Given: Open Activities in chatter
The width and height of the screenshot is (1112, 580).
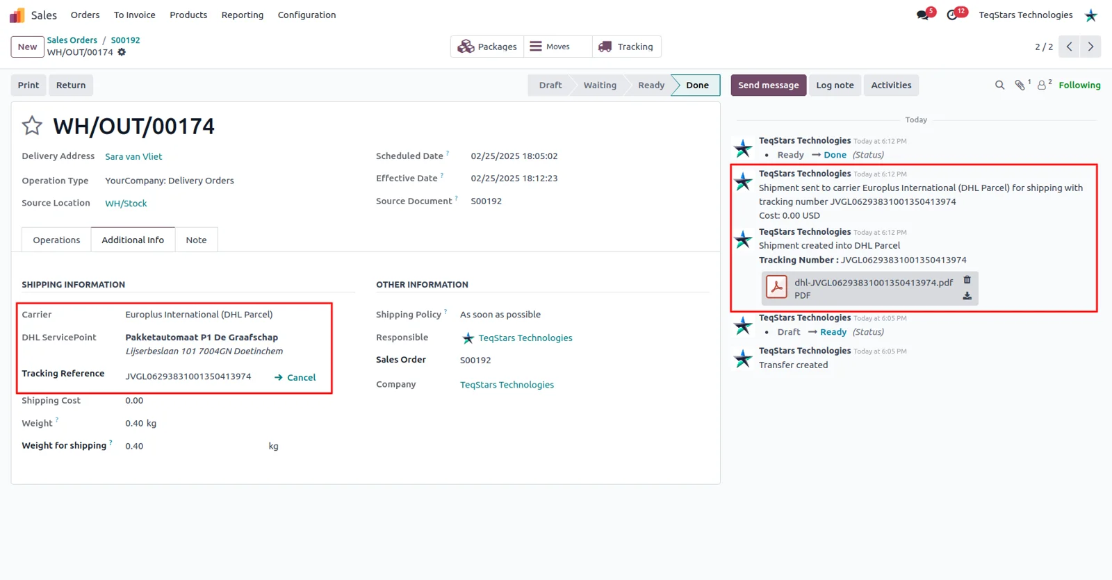Looking at the screenshot, I should [891, 85].
